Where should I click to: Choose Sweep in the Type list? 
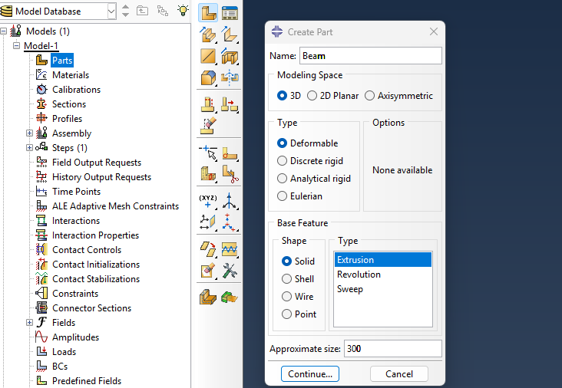(x=350, y=289)
